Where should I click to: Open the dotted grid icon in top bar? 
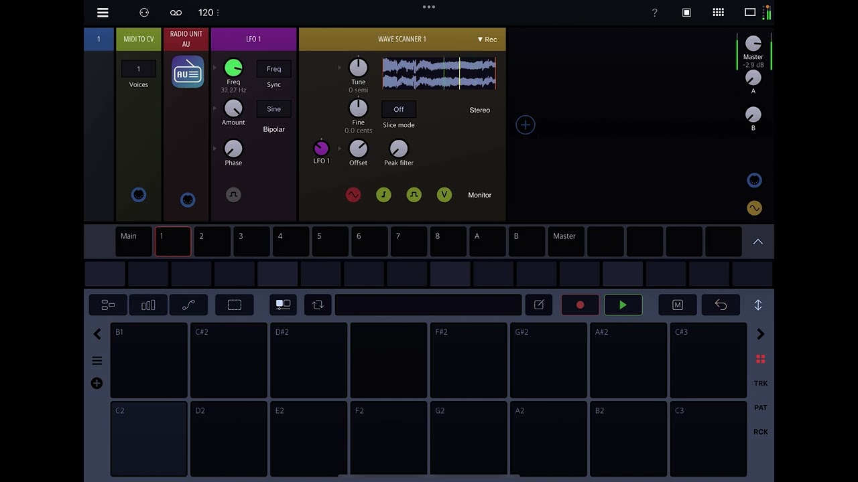pos(718,12)
